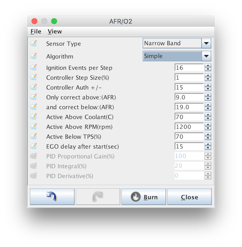The height and width of the screenshot is (247, 242).
Task: Click the correct below field 19.0
Action: click(189, 107)
